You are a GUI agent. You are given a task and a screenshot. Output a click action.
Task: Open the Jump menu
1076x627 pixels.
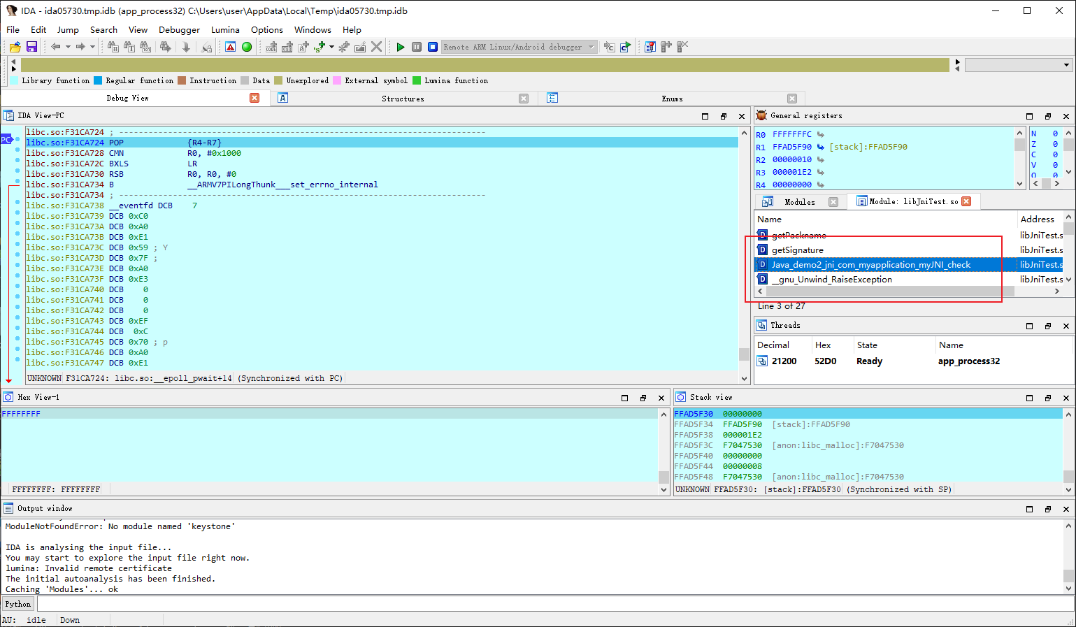coord(68,30)
